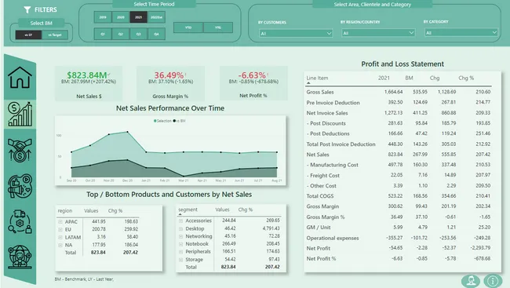Viewport: 510px width, 288px height.
Task: Click the Pre Invoice Deduction row label
Action: tap(333, 103)
